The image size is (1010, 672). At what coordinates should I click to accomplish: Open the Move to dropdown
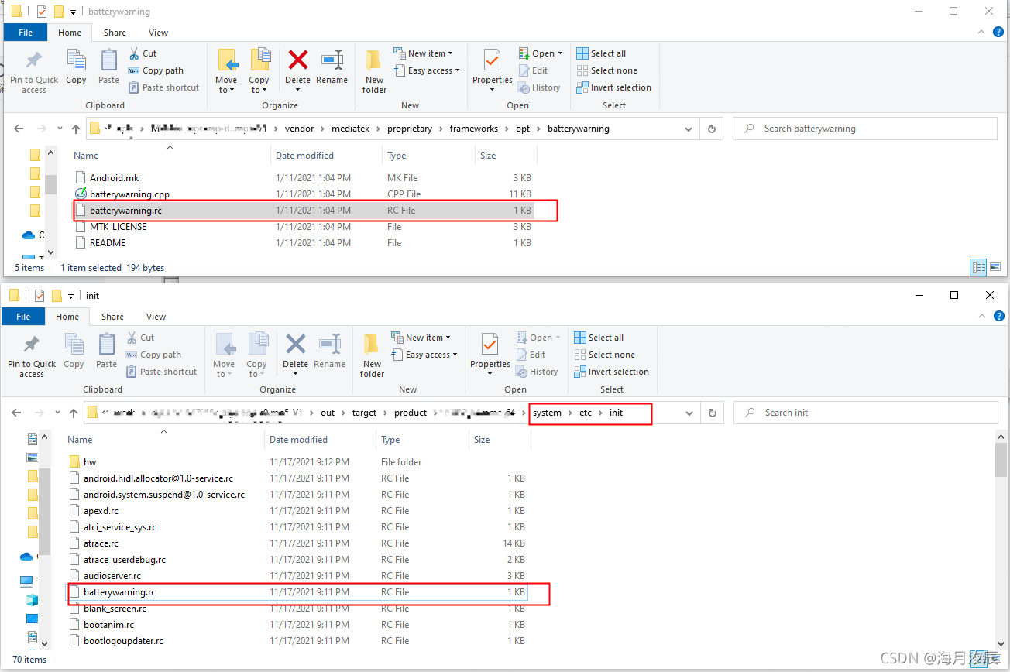226,70
